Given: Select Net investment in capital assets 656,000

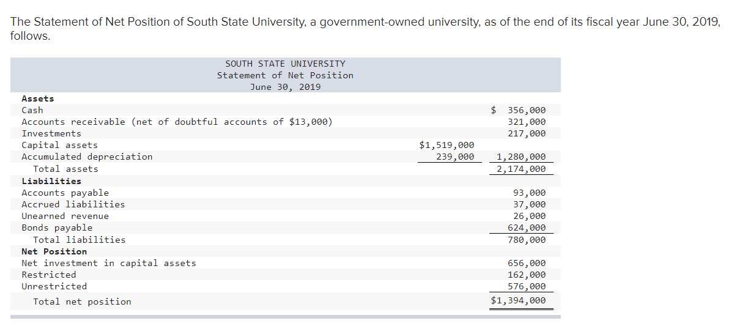Looking at the screenshot, I should (527, 263).
